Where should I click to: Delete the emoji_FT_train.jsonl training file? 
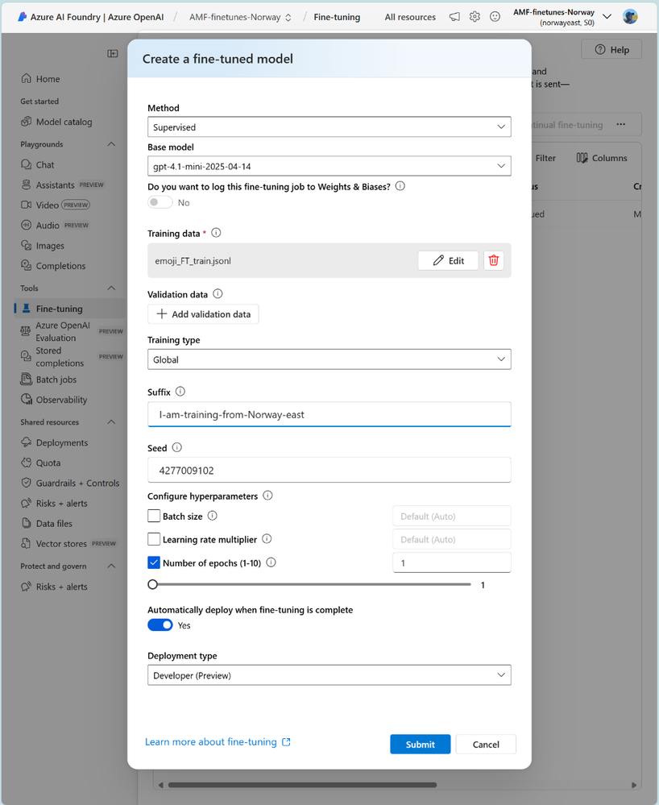494,260
